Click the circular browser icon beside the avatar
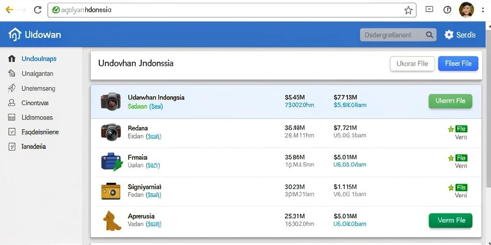Viewport: 491px width, 245px height. 447,10
